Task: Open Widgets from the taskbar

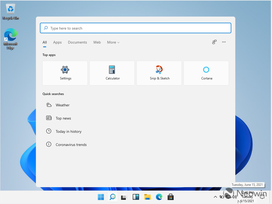Action: (x=136, y=197)
